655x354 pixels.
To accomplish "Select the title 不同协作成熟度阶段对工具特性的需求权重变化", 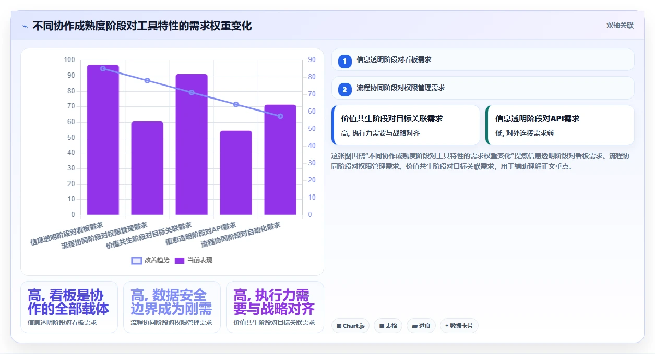I will coord(142,26).
